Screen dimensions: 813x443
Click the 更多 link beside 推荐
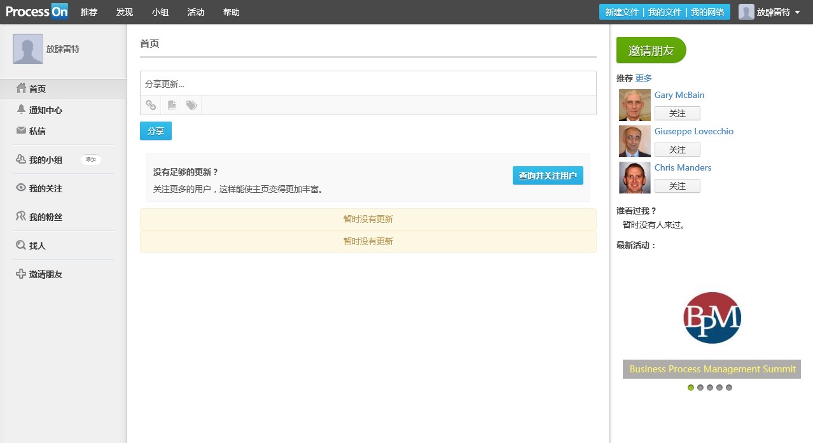click(644, 78)
